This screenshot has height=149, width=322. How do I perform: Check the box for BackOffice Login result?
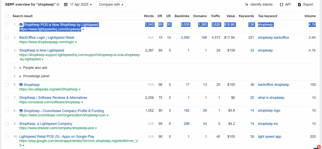[7, 38]
